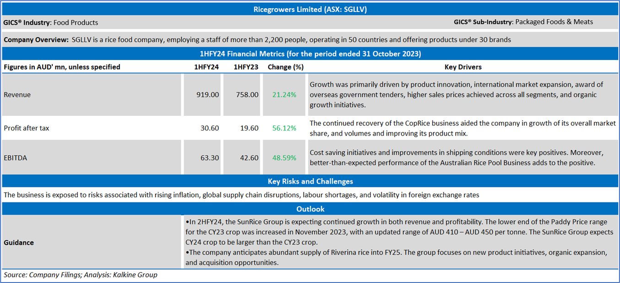Select the Company Overview text row

tap(257, 40)
